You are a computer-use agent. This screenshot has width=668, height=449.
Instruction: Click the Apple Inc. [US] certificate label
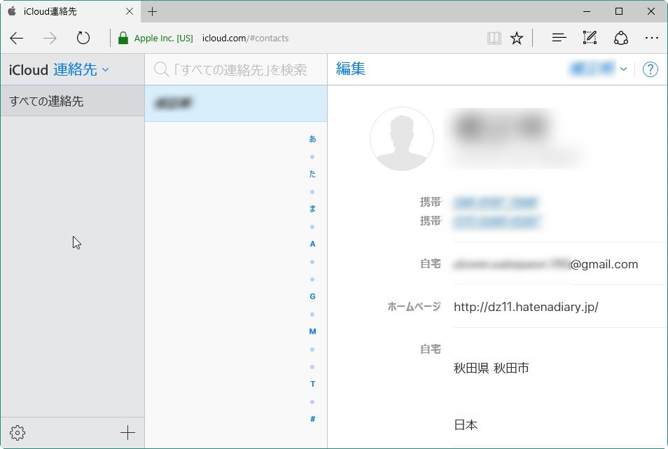(x=164, y=39)
